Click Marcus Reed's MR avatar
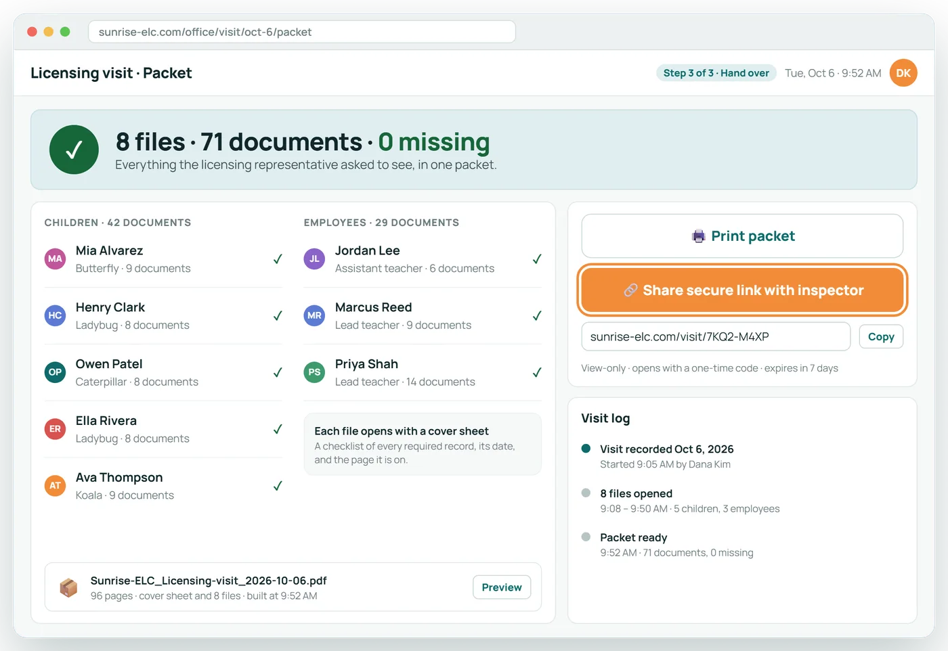The image size is (948, 651). [314, 315]
